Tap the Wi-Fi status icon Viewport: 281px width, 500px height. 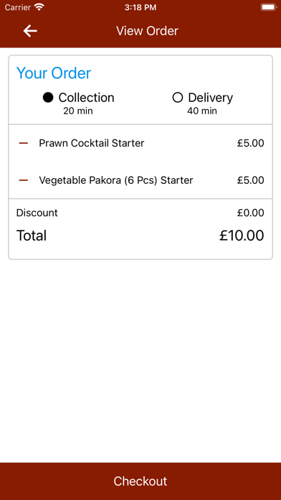39,7
